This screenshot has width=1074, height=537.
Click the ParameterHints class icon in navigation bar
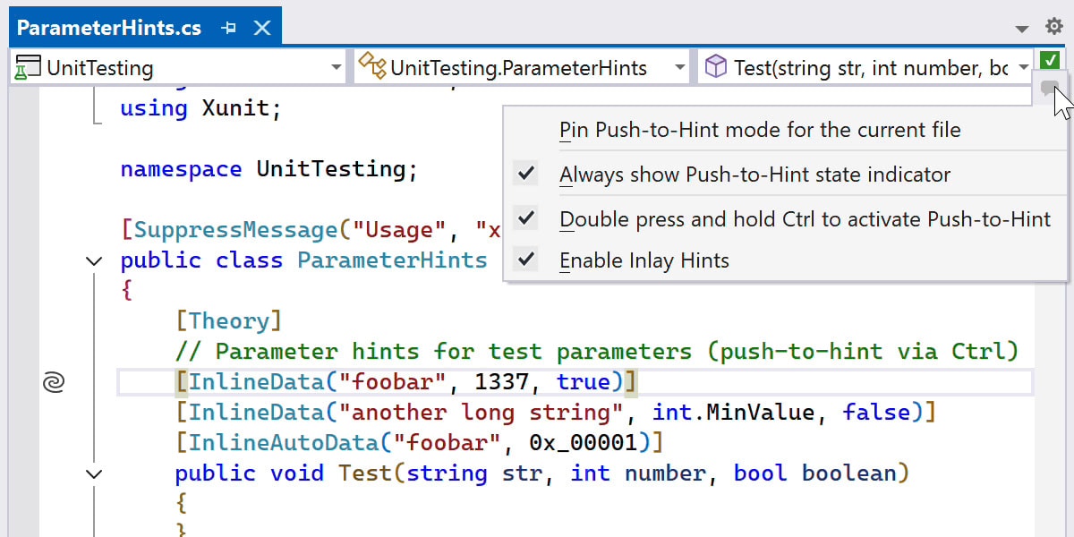pos(371,66)
